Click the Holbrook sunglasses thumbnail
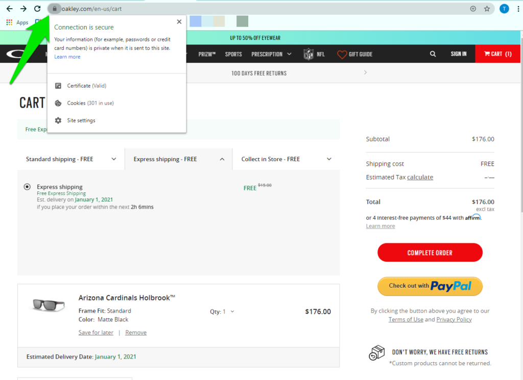This screenshot has width=523, height=380. pyautogui.click(x=49, y=305)
